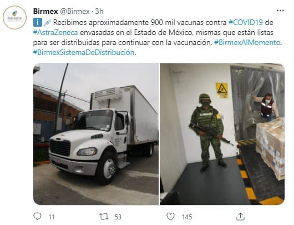Open the #AstraZeneca hashtag
The image size is (294, 225).
tap(55, 32)
